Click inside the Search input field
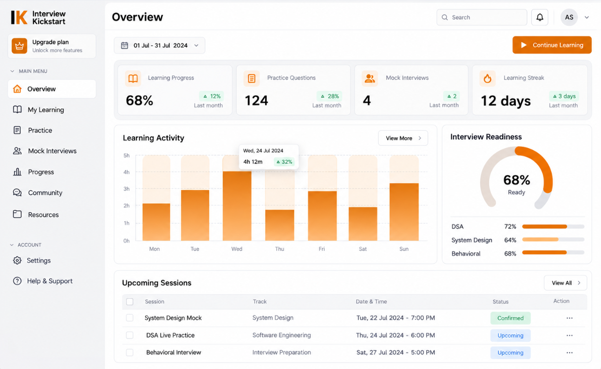This screenshot has width=601, height=369. coord(482,17)
